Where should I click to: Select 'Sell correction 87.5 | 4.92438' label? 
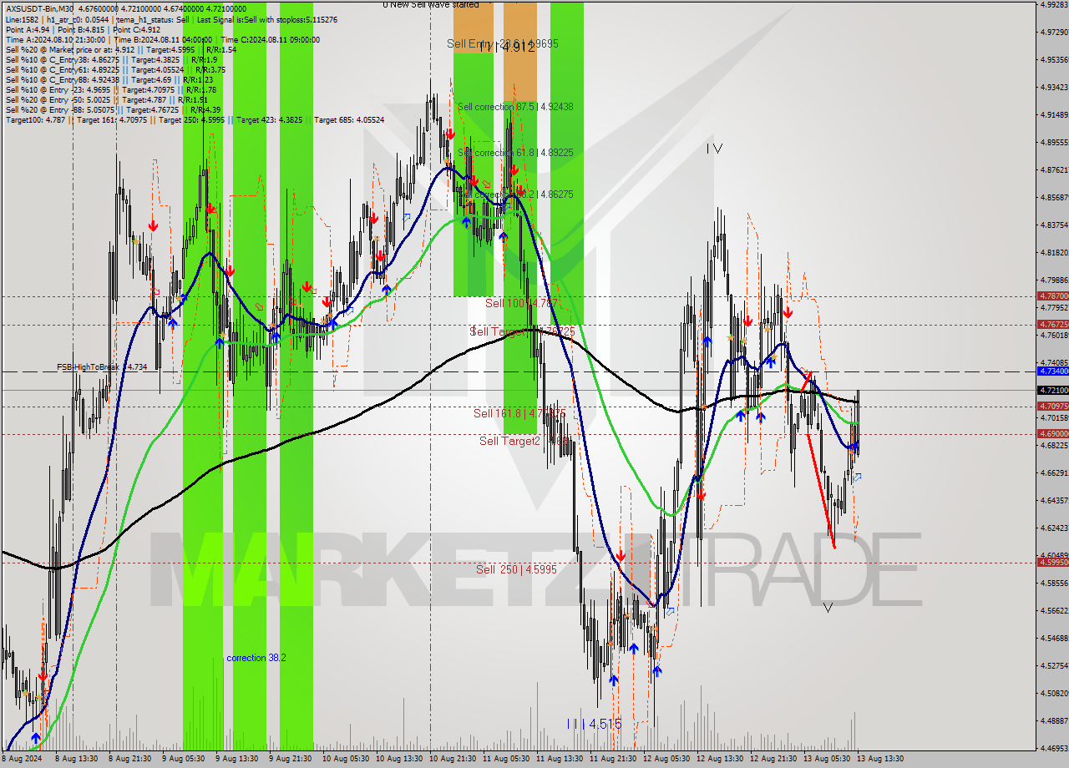point(515,107)
